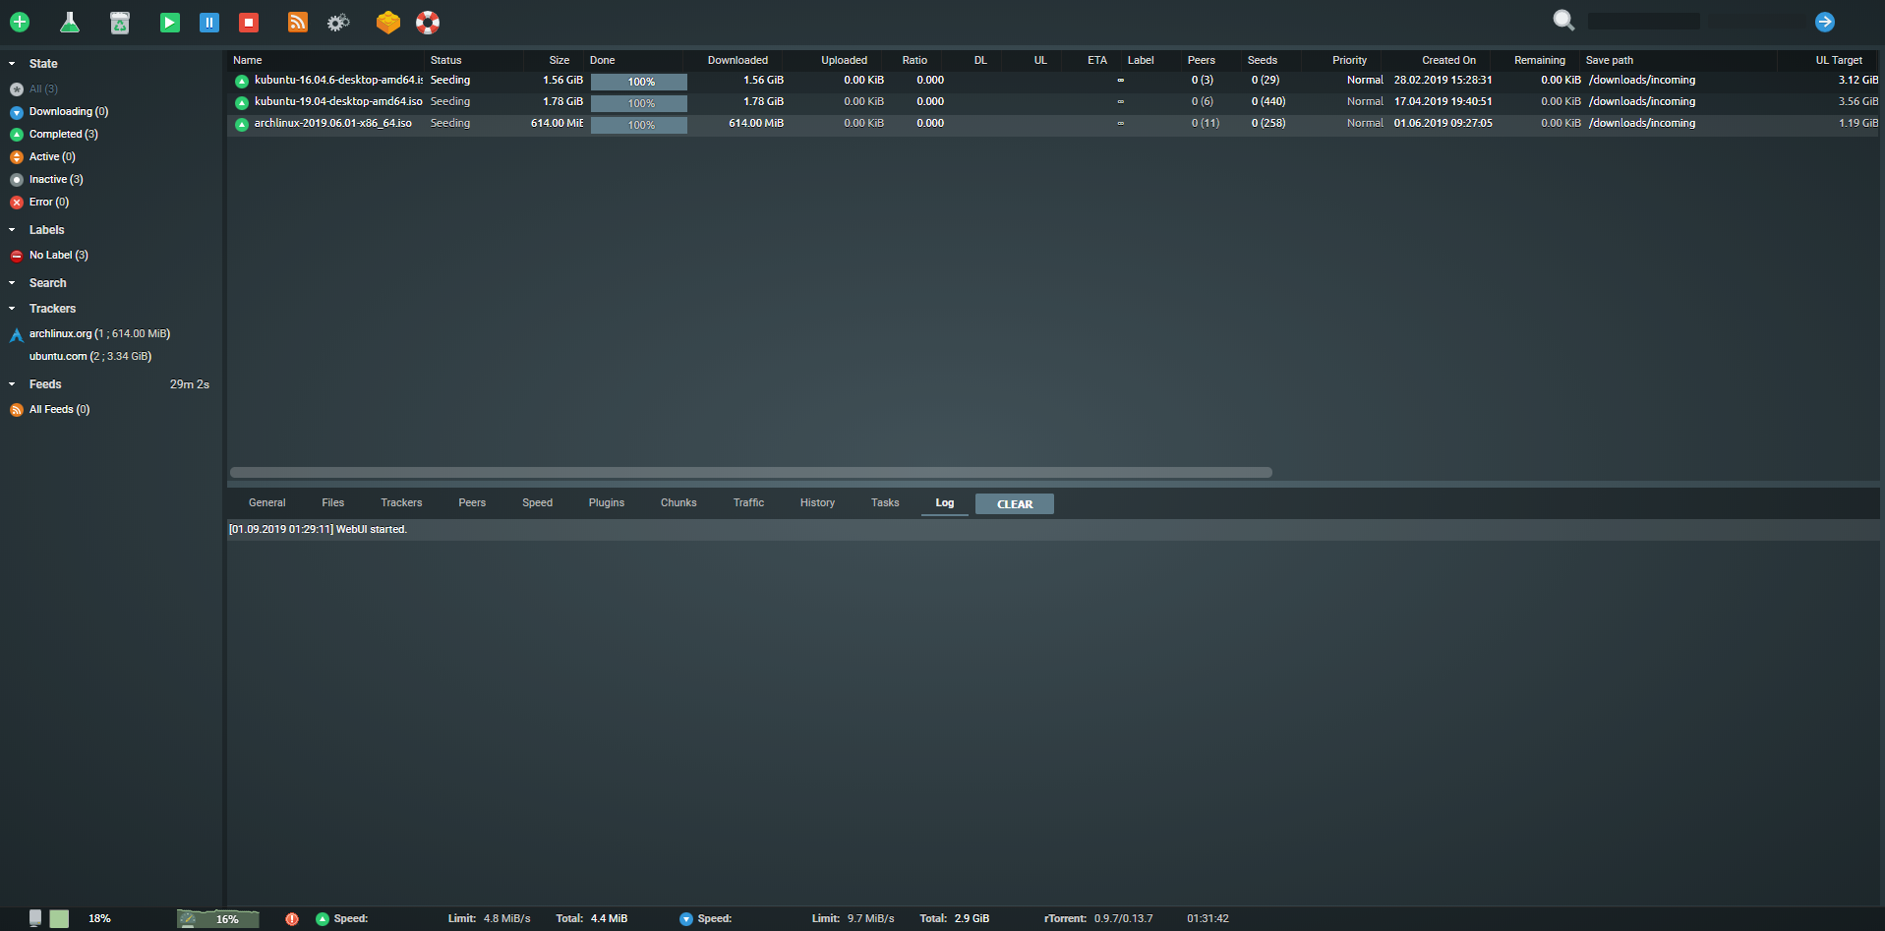Click the search input field at top right
Screen dimensions: 1885x931
(1643, 22)
